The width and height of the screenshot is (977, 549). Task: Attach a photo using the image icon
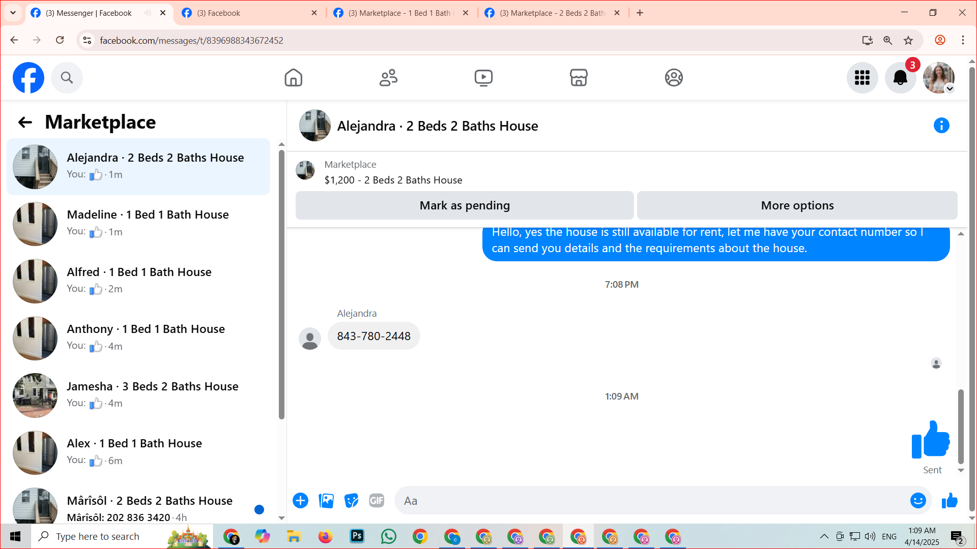(326, 501)
